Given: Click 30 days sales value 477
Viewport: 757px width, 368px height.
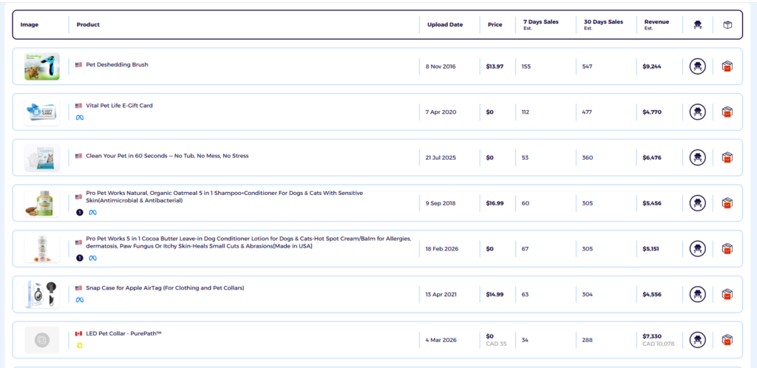Looking at the screenshot, I should 587,112.
